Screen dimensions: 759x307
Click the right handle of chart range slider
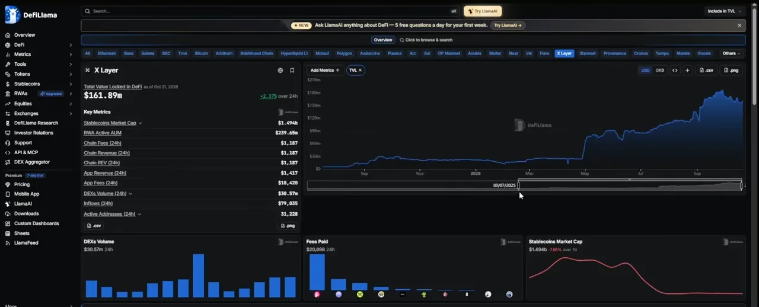(x=741, y=186)
